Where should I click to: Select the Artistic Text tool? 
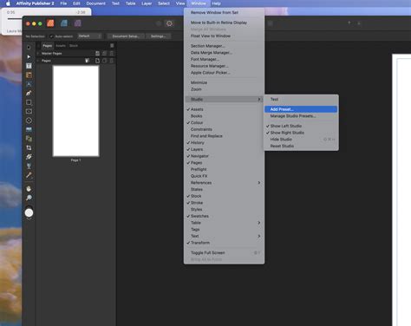coord(29,84)
